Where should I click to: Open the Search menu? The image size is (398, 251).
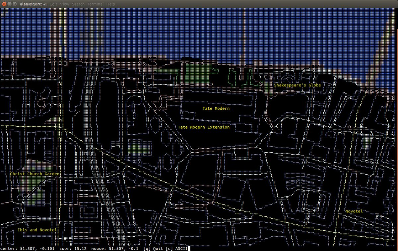coord(78,4)
